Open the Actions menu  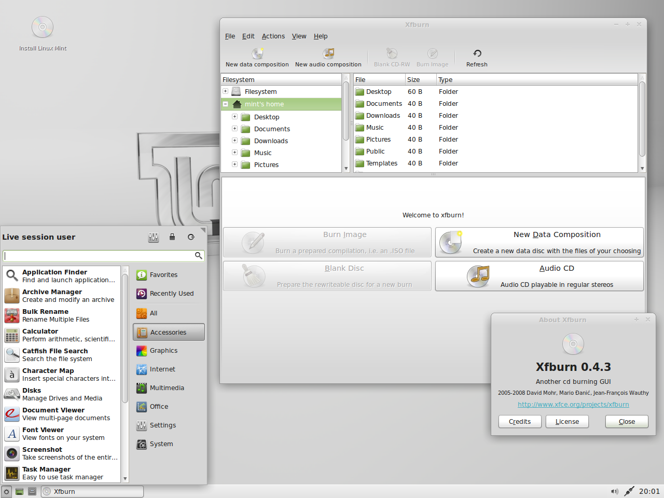click(x=273, y=36)
